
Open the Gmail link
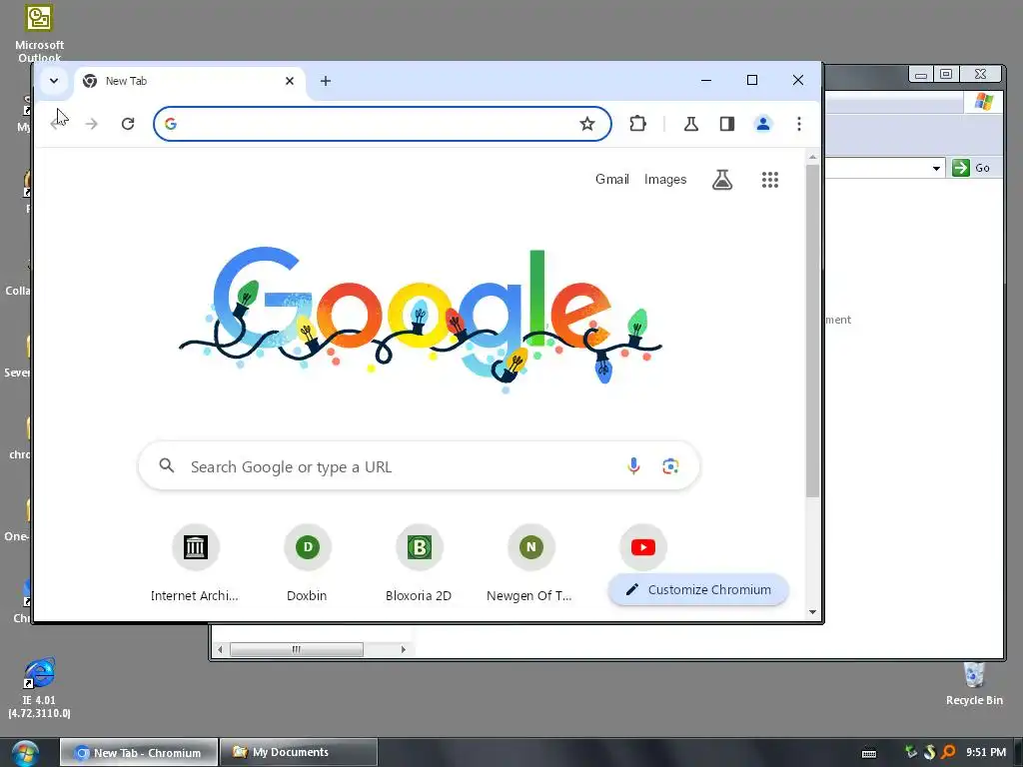pos(612,180)
